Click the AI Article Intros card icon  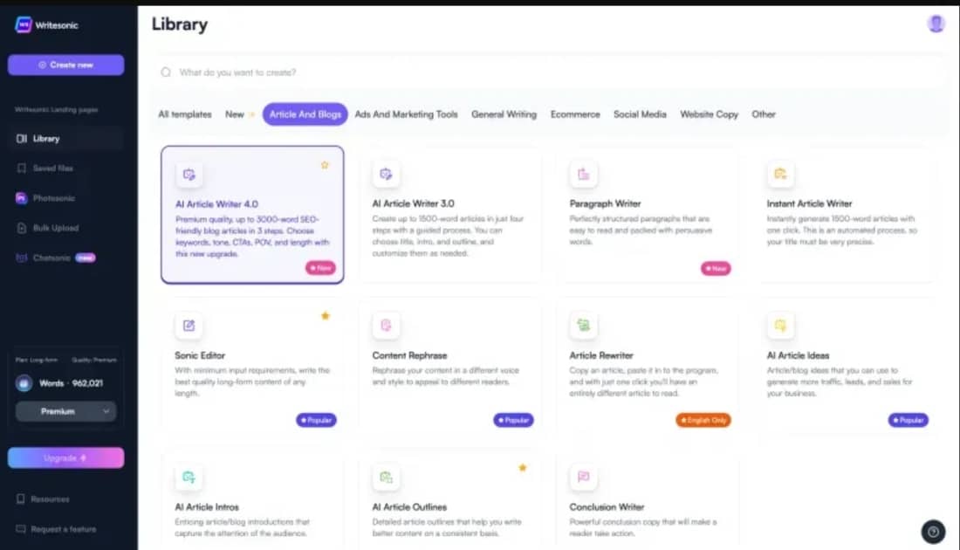[189, 478]
